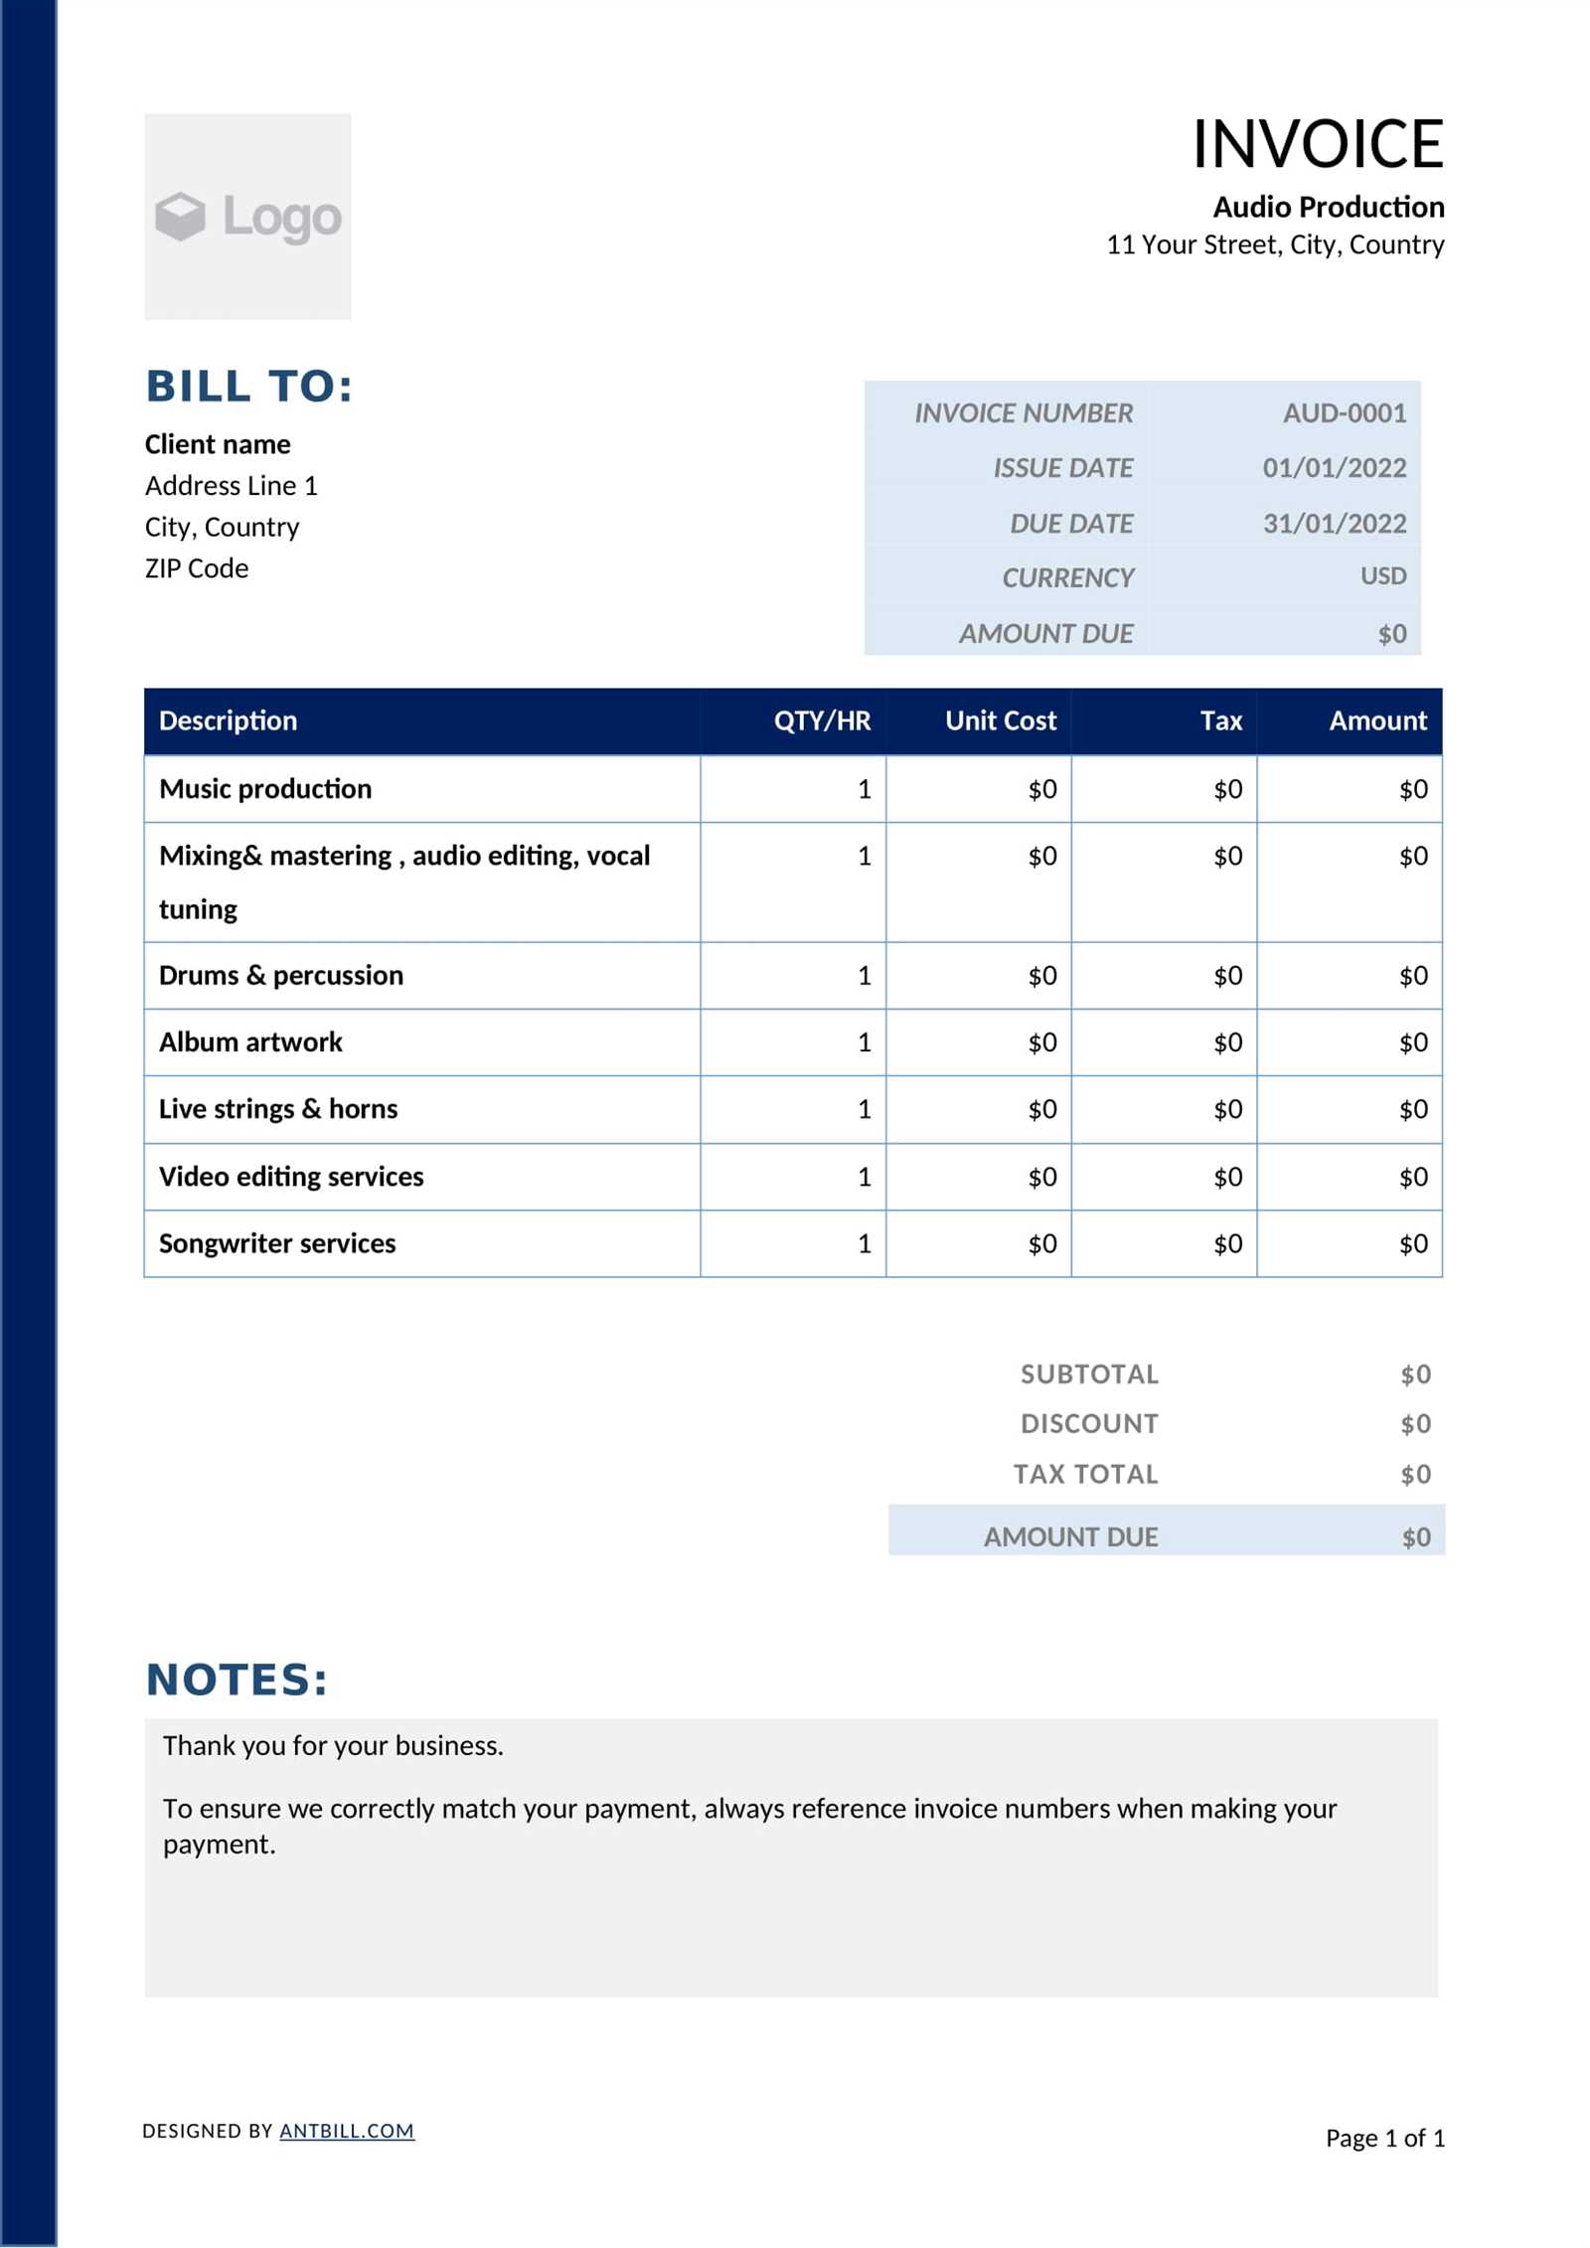
Task: Click the ISSUE DATE label
Action: pos(1063,468)
